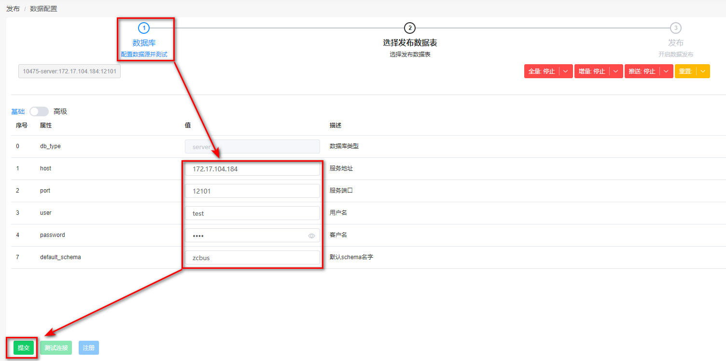This screenshot has height=361, width=726.
Task: Click the user input field
Action: [x=252, y=213]
